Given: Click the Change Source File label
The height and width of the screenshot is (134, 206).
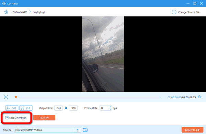Looking at the screenshot, I should (x=189, y=12).
